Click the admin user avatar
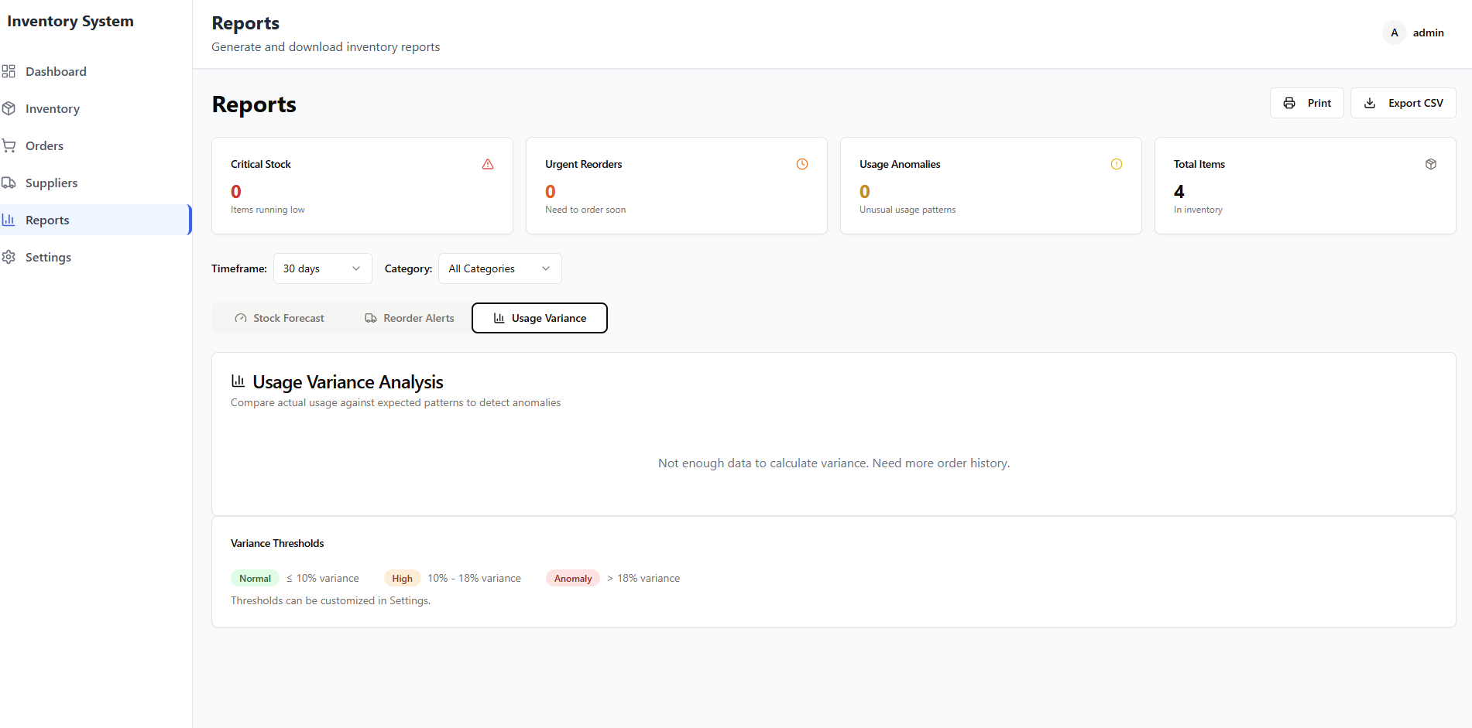Image resolution: width=1472 pixels, height=728 pixels. 1394,32
